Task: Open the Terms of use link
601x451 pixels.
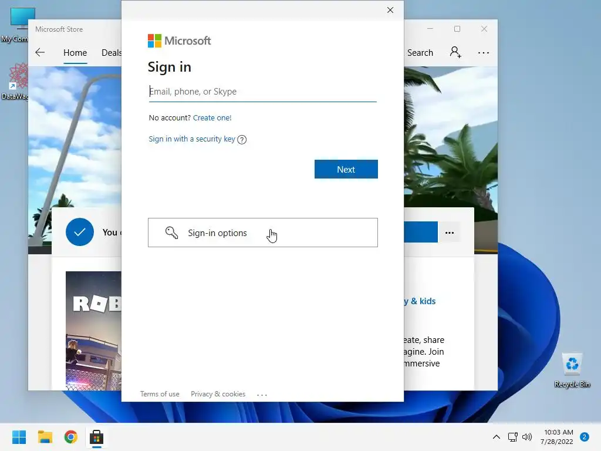Action: 160,394
